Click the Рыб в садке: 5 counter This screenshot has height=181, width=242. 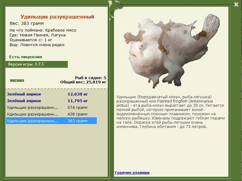coord(90,78)
